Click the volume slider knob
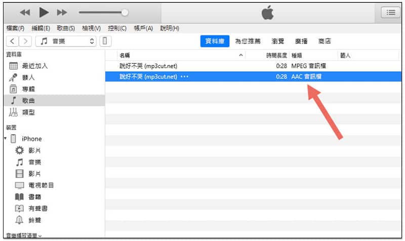The width and height of the screenshot is (405, 241). [125, 12]
